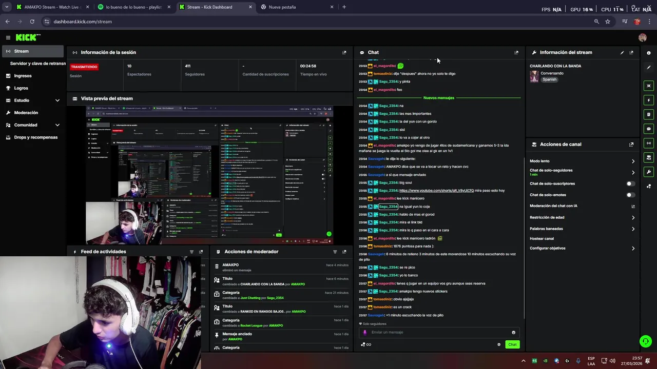Reload the browser page
The width and height of the screenshot is (657, 369).
point(32,22)
